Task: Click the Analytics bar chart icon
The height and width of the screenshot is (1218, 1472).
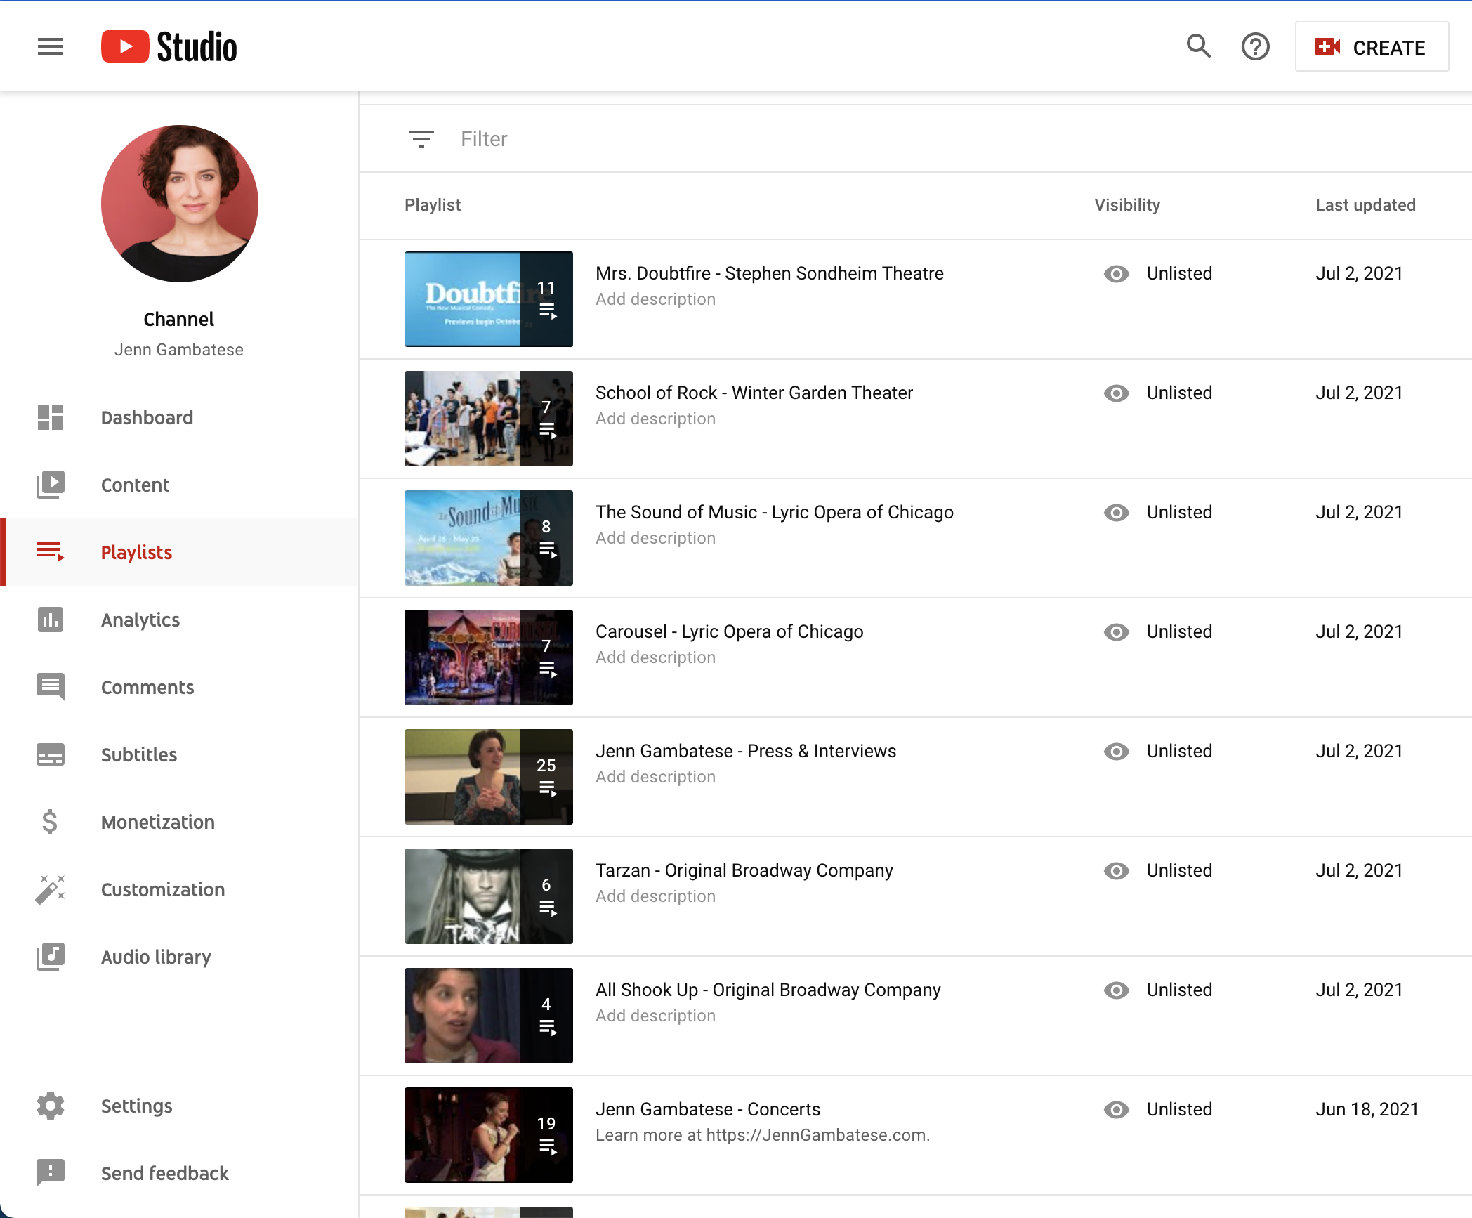Action: pos(51,620)
